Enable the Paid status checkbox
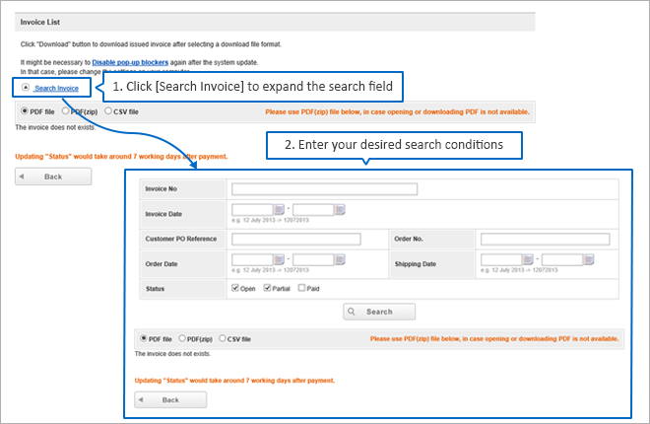The width and height of the screenshot is (650, 424). [301, 288]
